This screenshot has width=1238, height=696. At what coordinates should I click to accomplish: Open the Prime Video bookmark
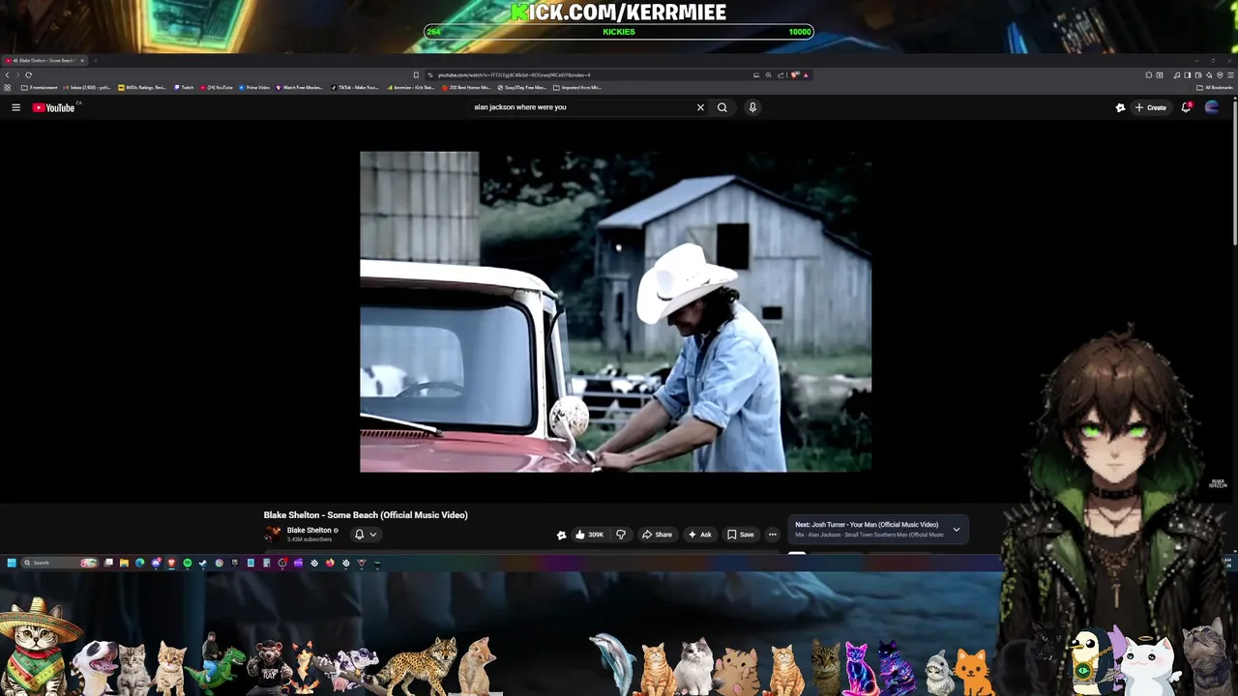point(254,87)
